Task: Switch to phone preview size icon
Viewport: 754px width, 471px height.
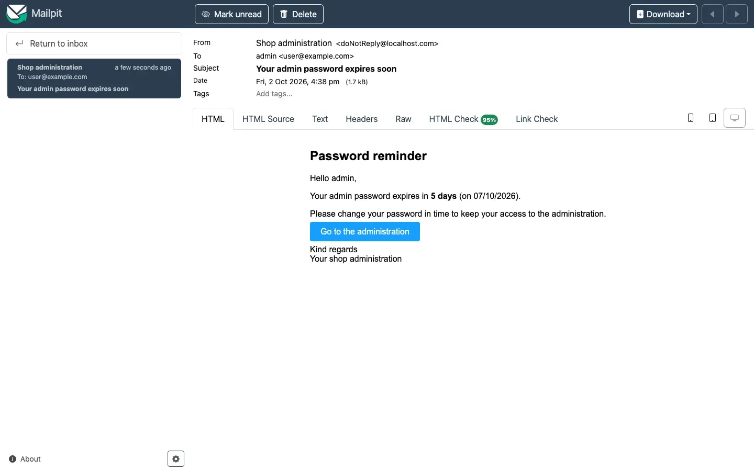Action: [x=691, y=118]
